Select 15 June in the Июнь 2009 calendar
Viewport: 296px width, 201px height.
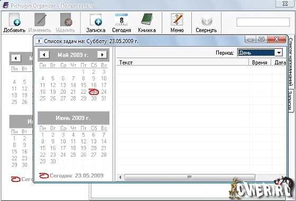tap(43, 148)
